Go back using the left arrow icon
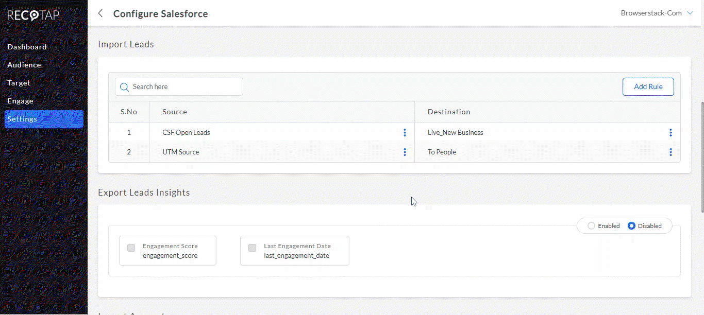704x315 pixels. (100, 13)
